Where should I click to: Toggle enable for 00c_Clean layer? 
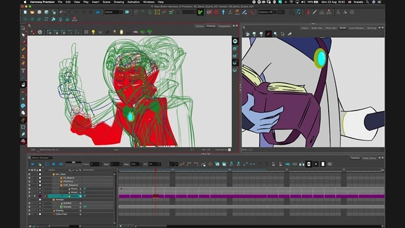[29, 174]
